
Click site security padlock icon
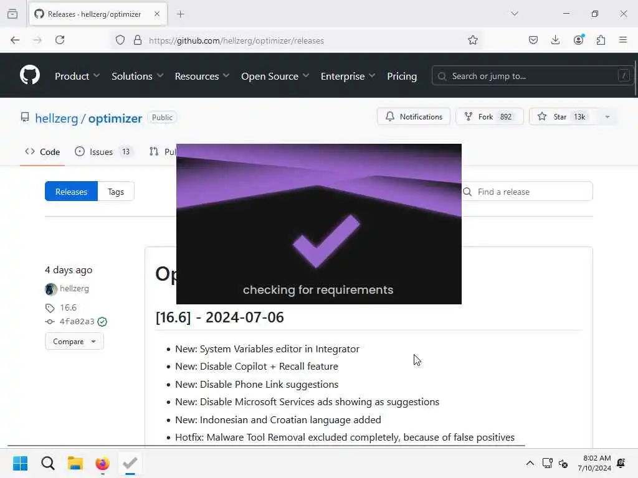pos(138,40)
